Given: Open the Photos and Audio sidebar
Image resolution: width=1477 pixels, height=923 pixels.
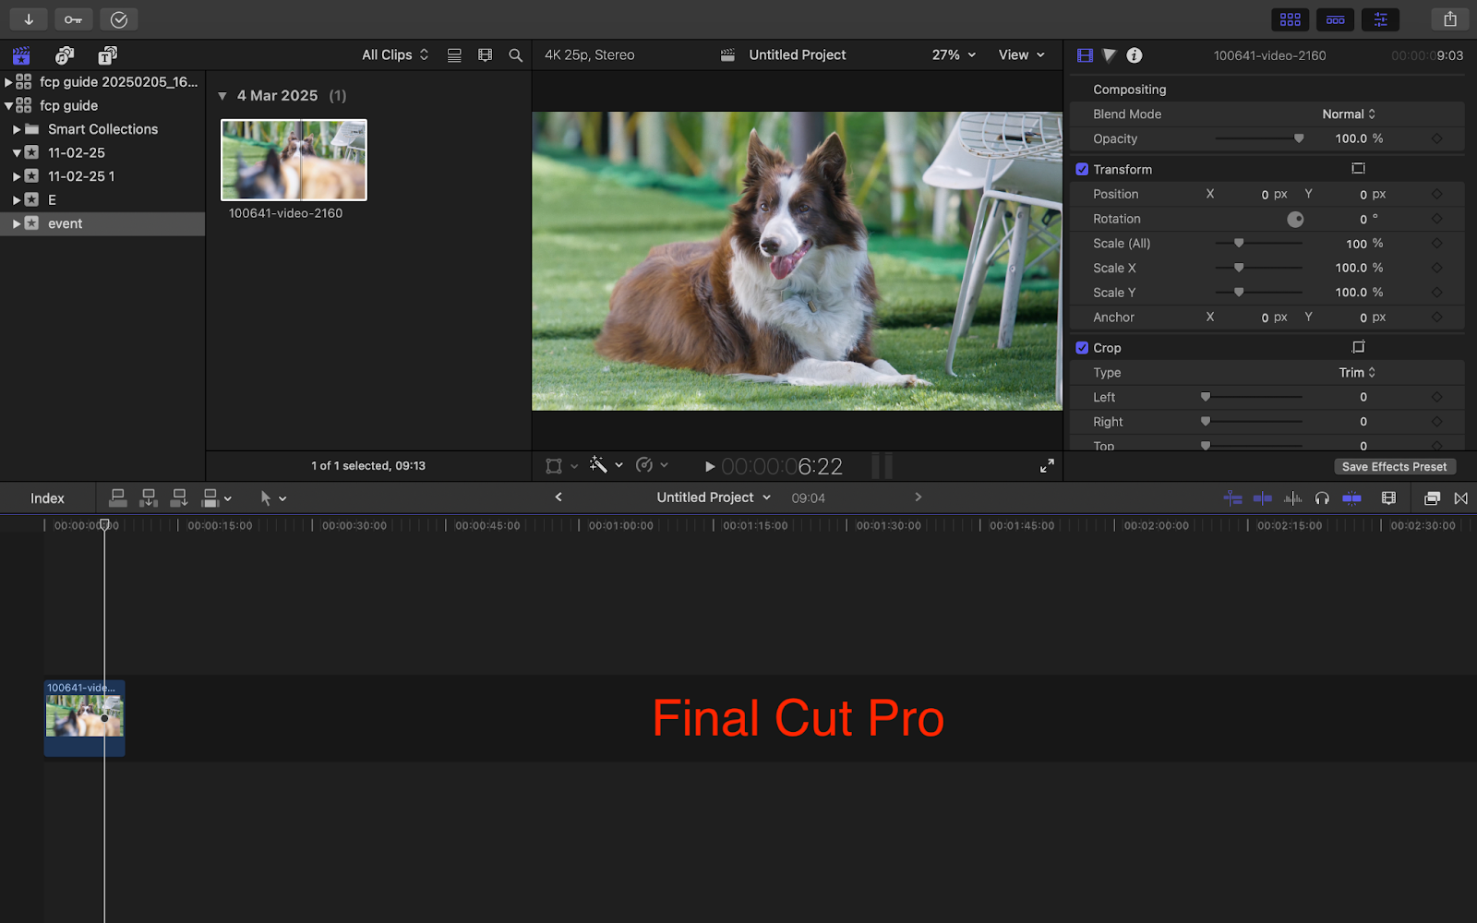Looking at the screenshot, I should coord(65,55).
